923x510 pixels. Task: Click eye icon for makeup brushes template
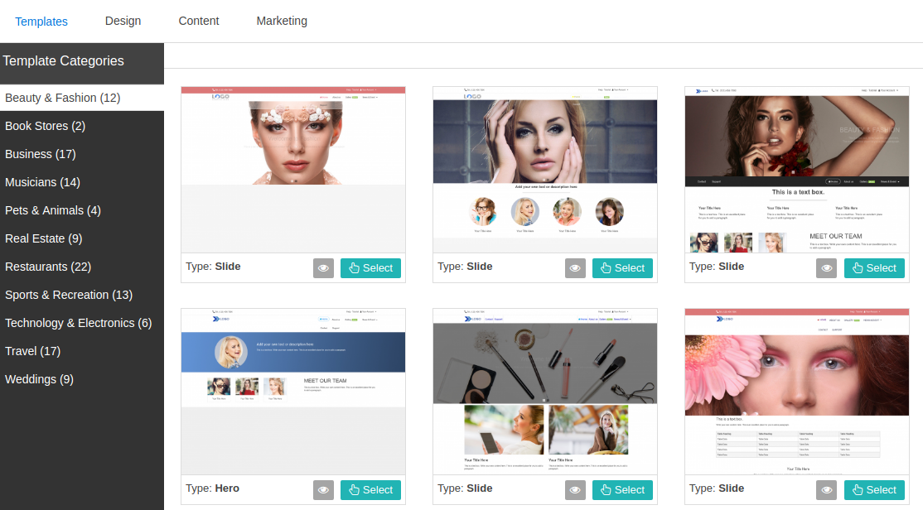pos(575,489)
